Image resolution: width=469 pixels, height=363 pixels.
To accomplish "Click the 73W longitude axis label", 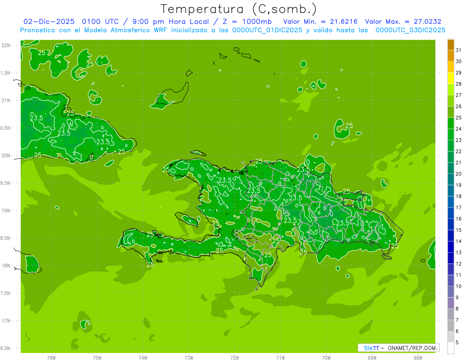I will point(189,358).
